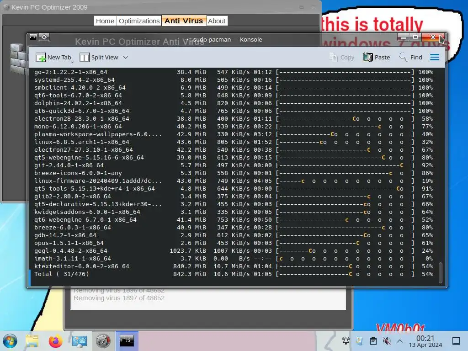Screen dimensions: 468x351
Task: Click the linux-6.8.5.arch1-1-x86_64 line
Action: click(234, 142)
